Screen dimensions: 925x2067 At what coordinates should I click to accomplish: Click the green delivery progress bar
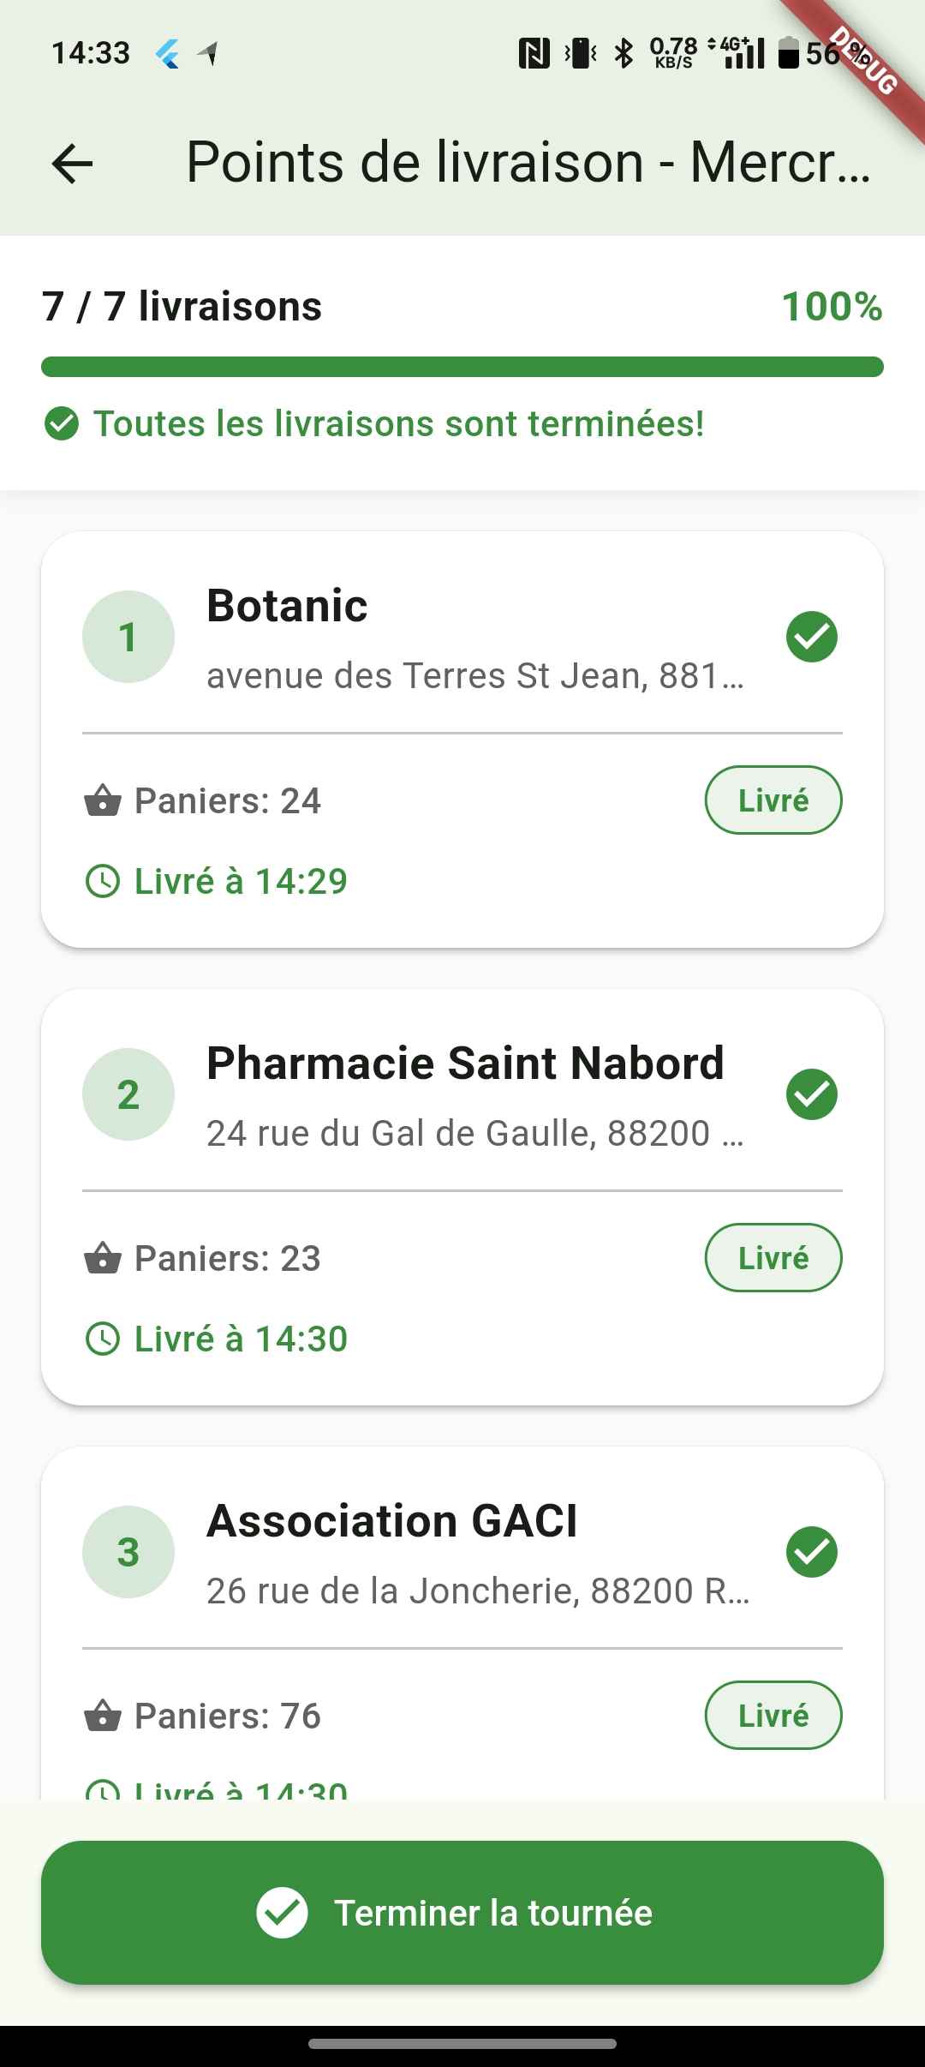[x=462, y=367]
